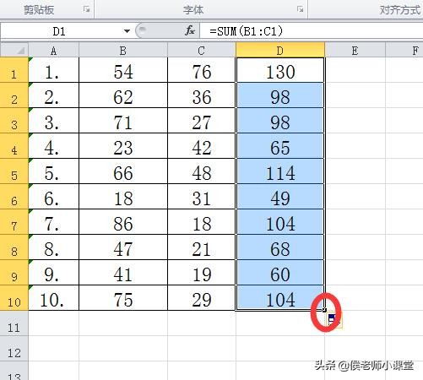Click cell D5 containing 114
Image resolution: width=423 pixels, height=380 pixels.
280,171
